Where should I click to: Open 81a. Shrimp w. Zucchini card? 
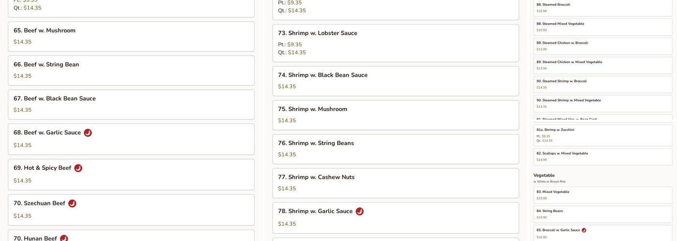pos(603,135)
